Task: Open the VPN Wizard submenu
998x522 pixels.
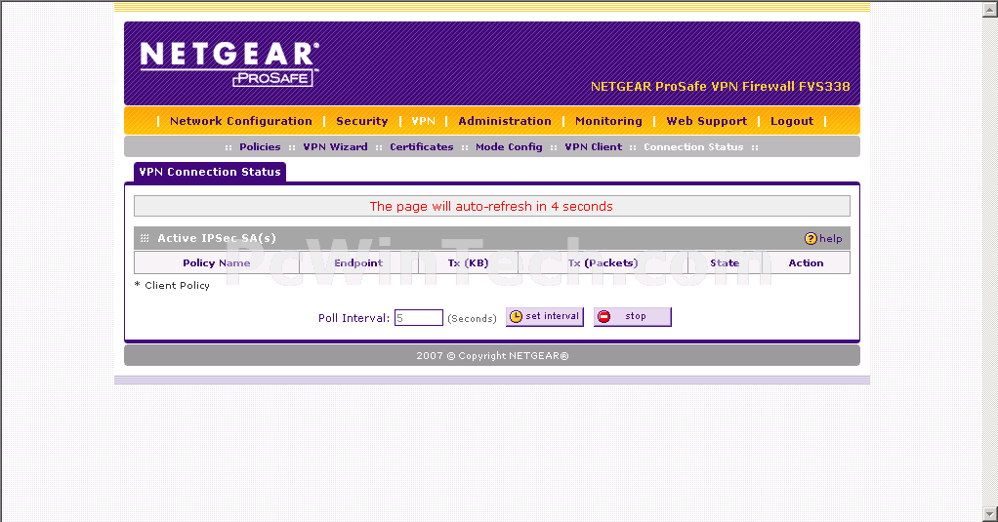Action: (x=335, y=147)
